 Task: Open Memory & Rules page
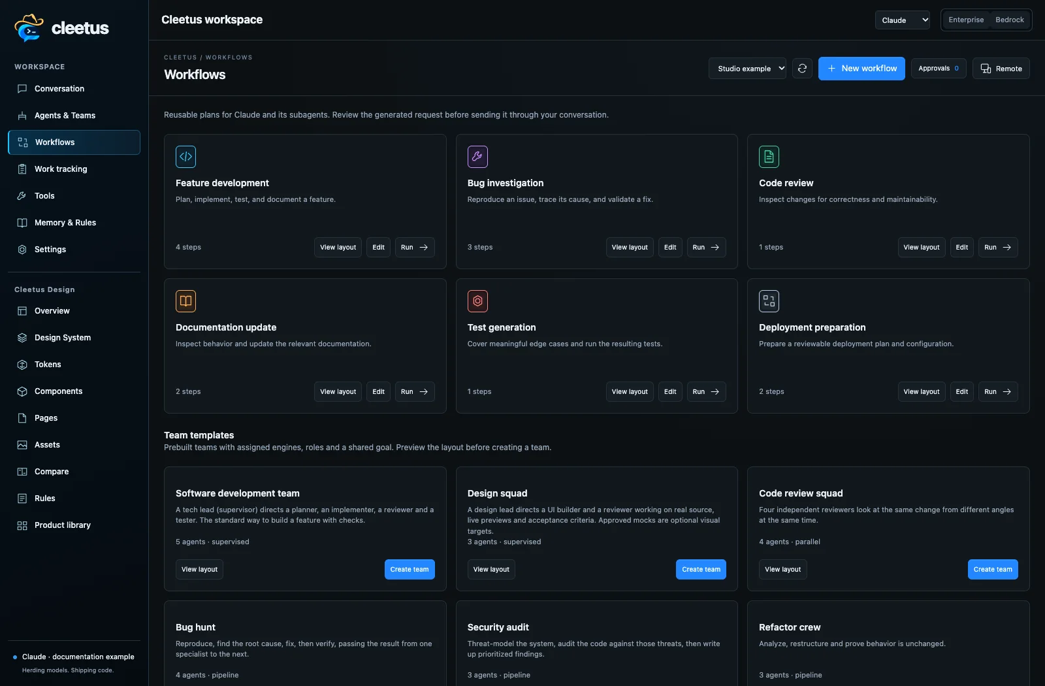click(x=74, y=223)
